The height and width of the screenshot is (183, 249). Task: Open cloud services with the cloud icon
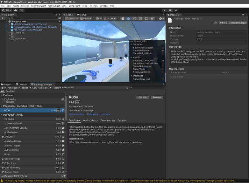(15, 10)
